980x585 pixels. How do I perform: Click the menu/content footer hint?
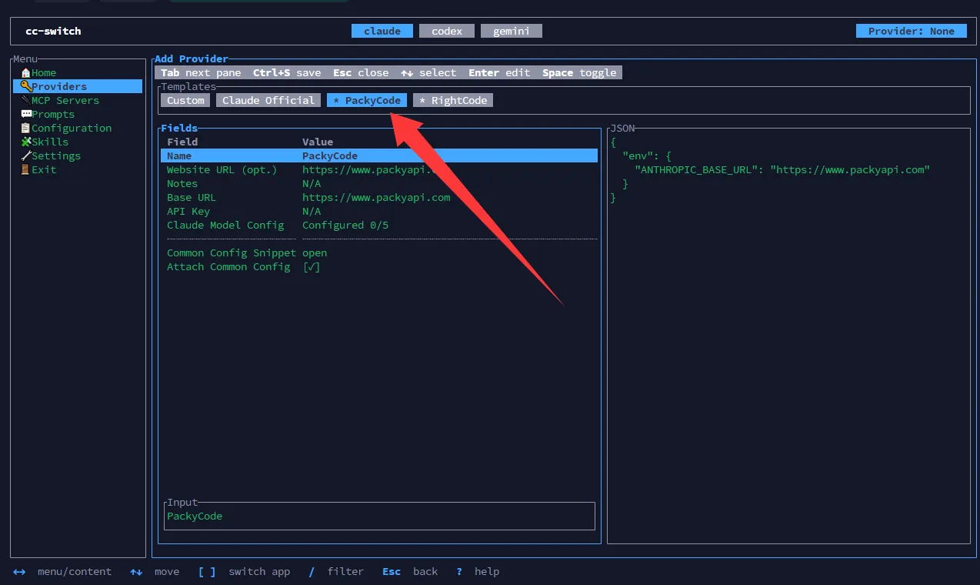[x=62, y=572]
